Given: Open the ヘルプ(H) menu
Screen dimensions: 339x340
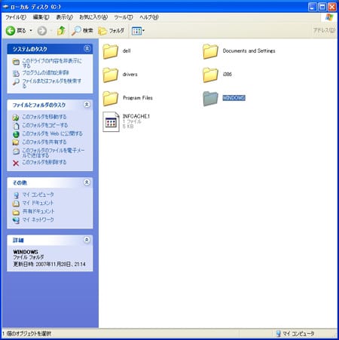Looking at the screenshot, I should pyautogui.click(x=149, y=17).
